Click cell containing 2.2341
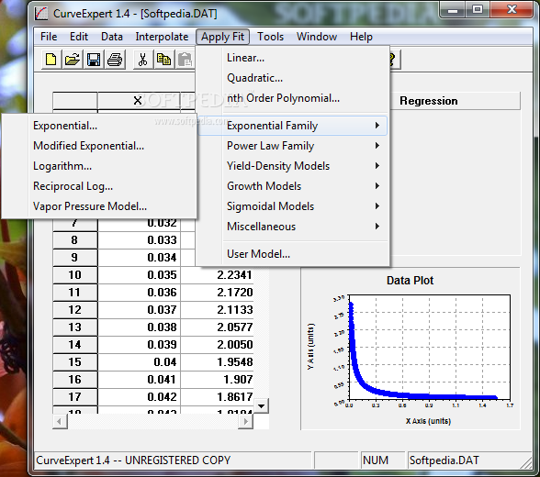The image size is (540, 477). 218,275
